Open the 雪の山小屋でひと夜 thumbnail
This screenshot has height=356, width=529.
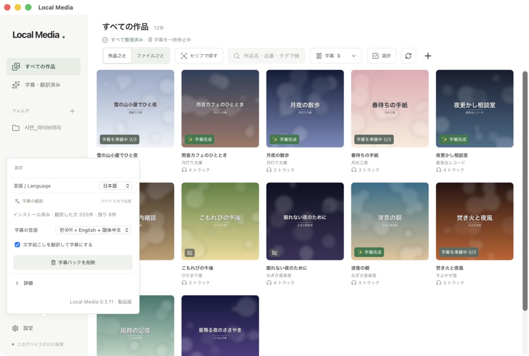click(x=135, y=109)
